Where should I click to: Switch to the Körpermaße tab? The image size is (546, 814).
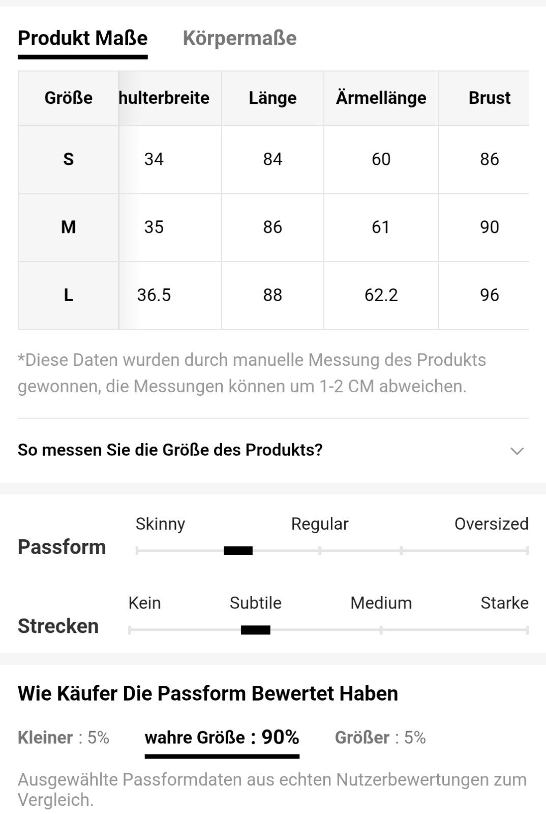point(239,38)
